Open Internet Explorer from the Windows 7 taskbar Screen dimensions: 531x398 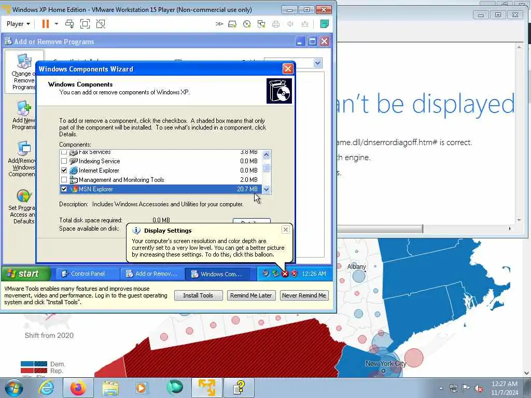(x=46, y=388)
